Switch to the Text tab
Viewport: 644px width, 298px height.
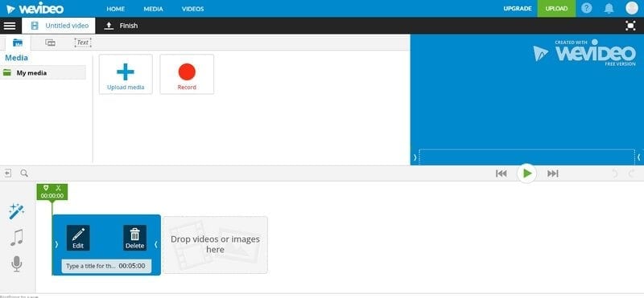pos(83,43)
